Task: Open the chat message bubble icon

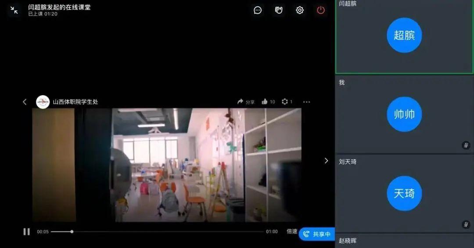Action: (258, 10)
